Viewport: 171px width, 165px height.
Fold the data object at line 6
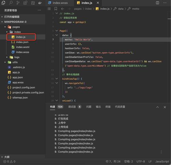57,35
